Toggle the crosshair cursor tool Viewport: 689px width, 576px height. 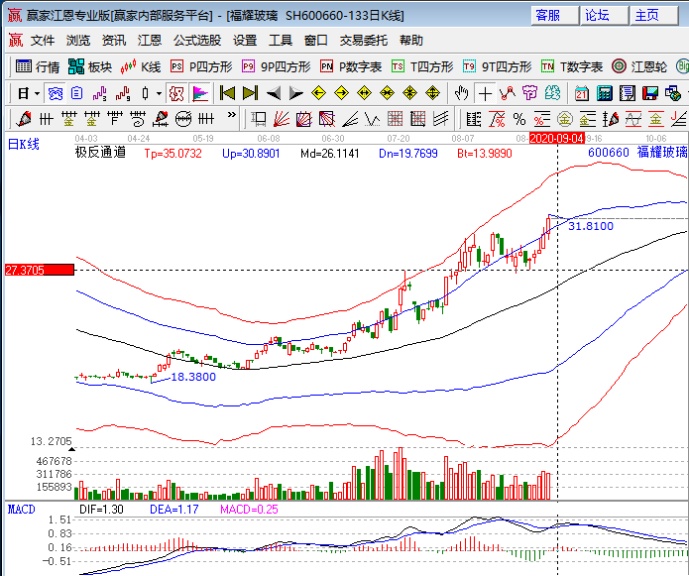pyautogui.click(x=485, y=93)
